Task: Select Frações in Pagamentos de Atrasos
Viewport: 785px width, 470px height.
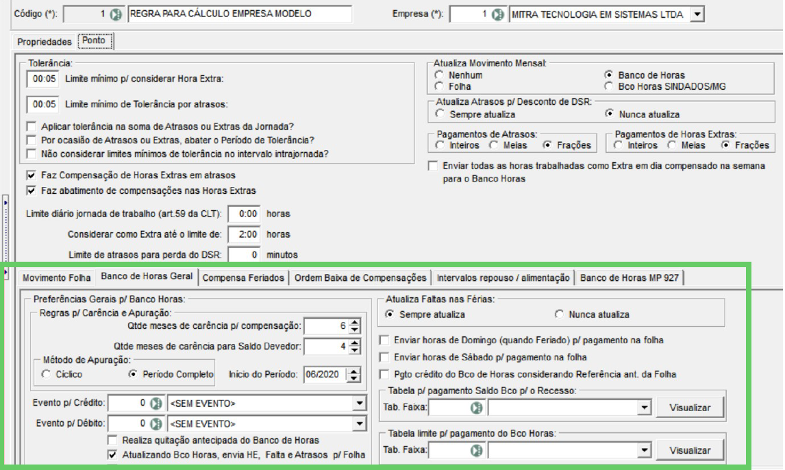Action: pyautogui.click(x=547, y=145)
